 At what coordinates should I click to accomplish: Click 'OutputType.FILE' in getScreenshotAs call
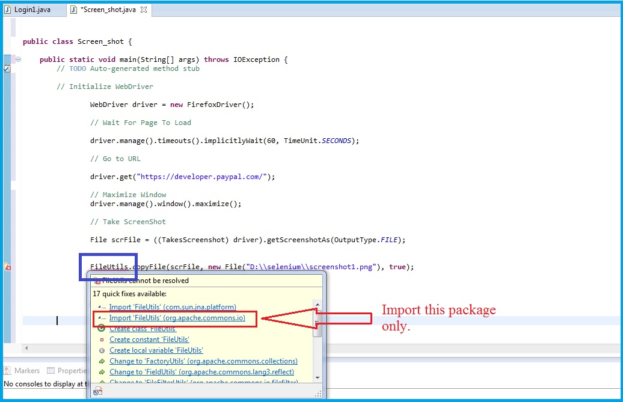tap(366, 240)
